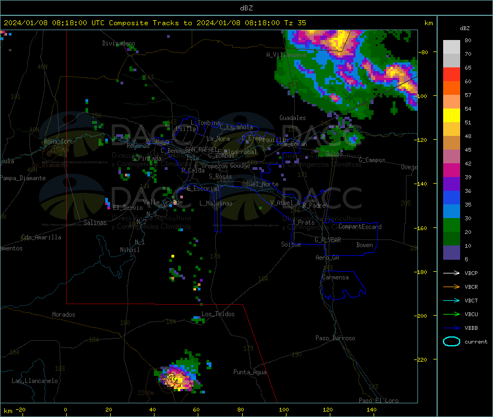Pick the purple 36-39 dBZ swatch
The image size is (493, 417).
coord(451,184)
